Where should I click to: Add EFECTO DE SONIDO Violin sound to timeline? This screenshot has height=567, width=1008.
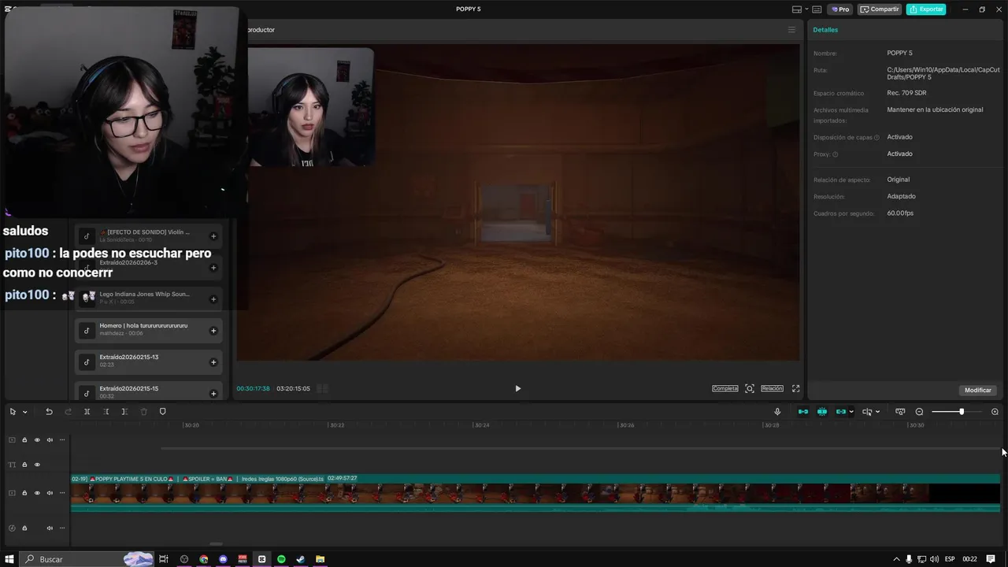(213, 236)
